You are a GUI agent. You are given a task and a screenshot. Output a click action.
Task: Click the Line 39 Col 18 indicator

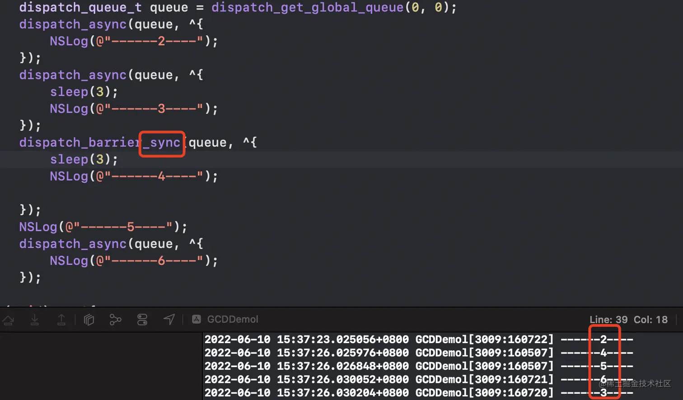pyautogui.click(x=628, y=320)
